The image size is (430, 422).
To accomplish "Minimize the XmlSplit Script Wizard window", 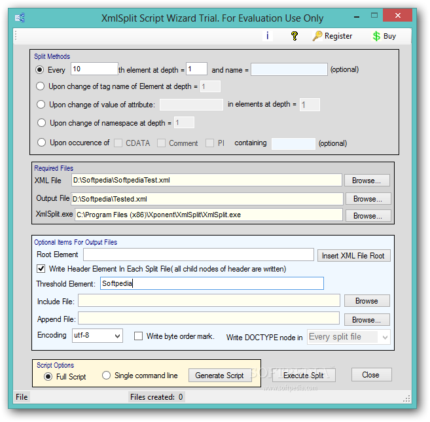I will tap(357, 16).
